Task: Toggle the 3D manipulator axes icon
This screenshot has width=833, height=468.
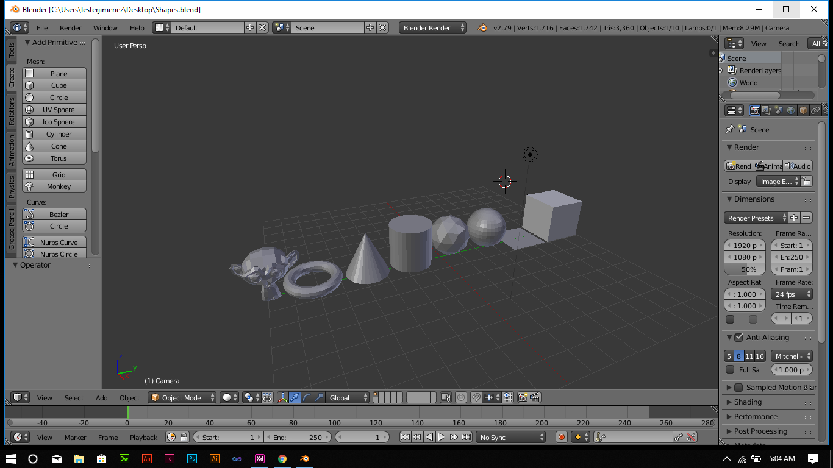Action: pyautogui.click(x=282, y=397)
